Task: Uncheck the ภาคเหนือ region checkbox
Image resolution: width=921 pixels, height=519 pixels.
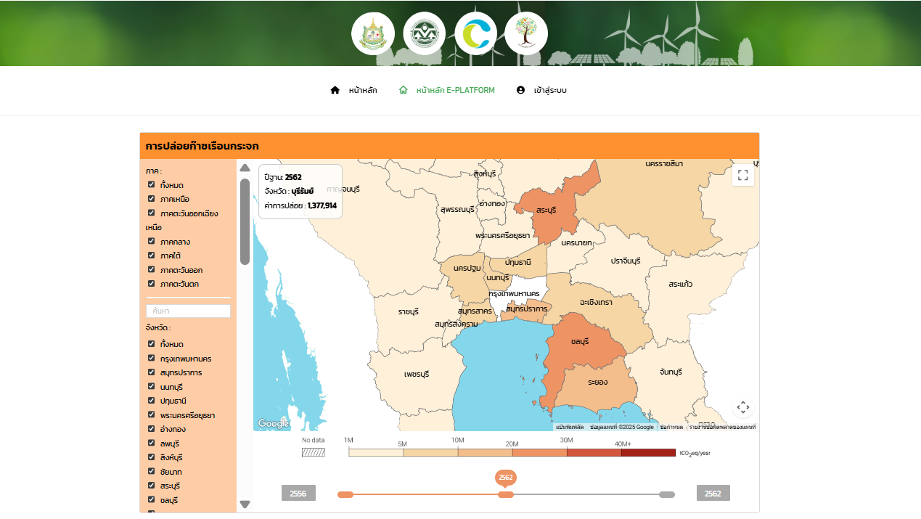Action: pyautogui.click(x=152, y=199)
